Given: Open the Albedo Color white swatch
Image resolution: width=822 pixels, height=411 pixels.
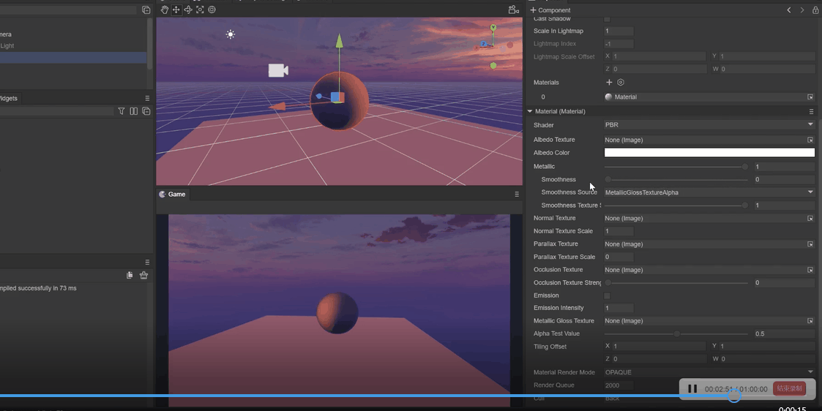Looking at the screenshot, I should pos(709,153).
